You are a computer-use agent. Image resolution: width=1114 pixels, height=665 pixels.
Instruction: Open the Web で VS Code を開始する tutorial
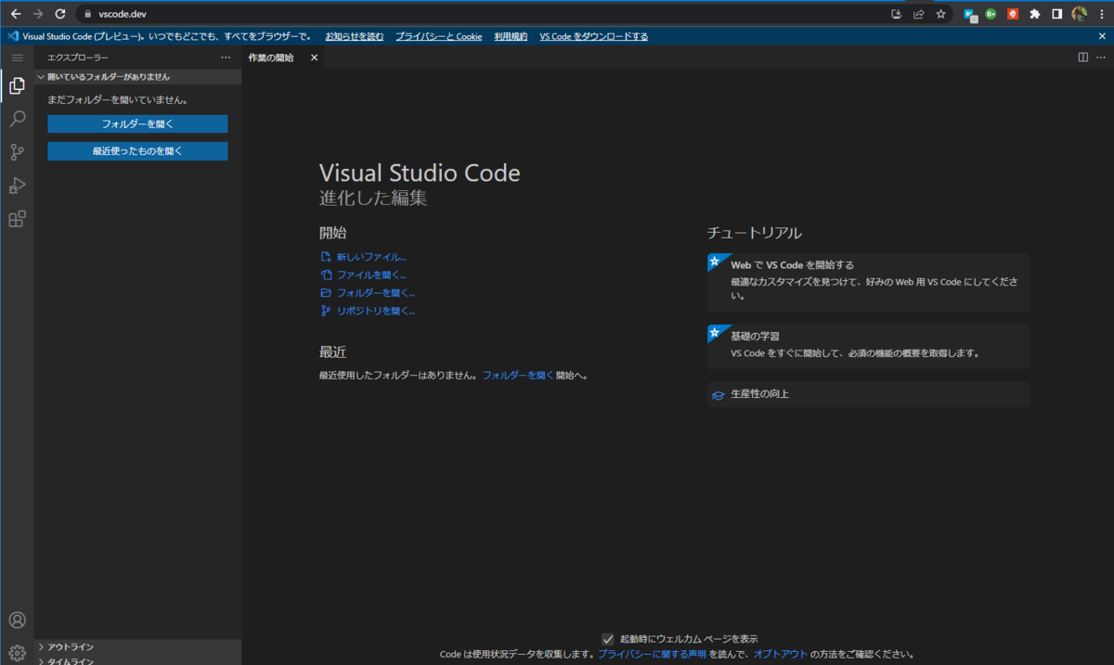869,282
